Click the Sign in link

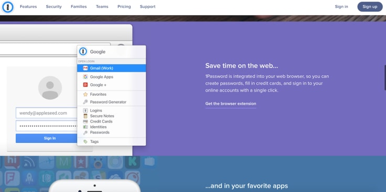click(x=341, y=7)
